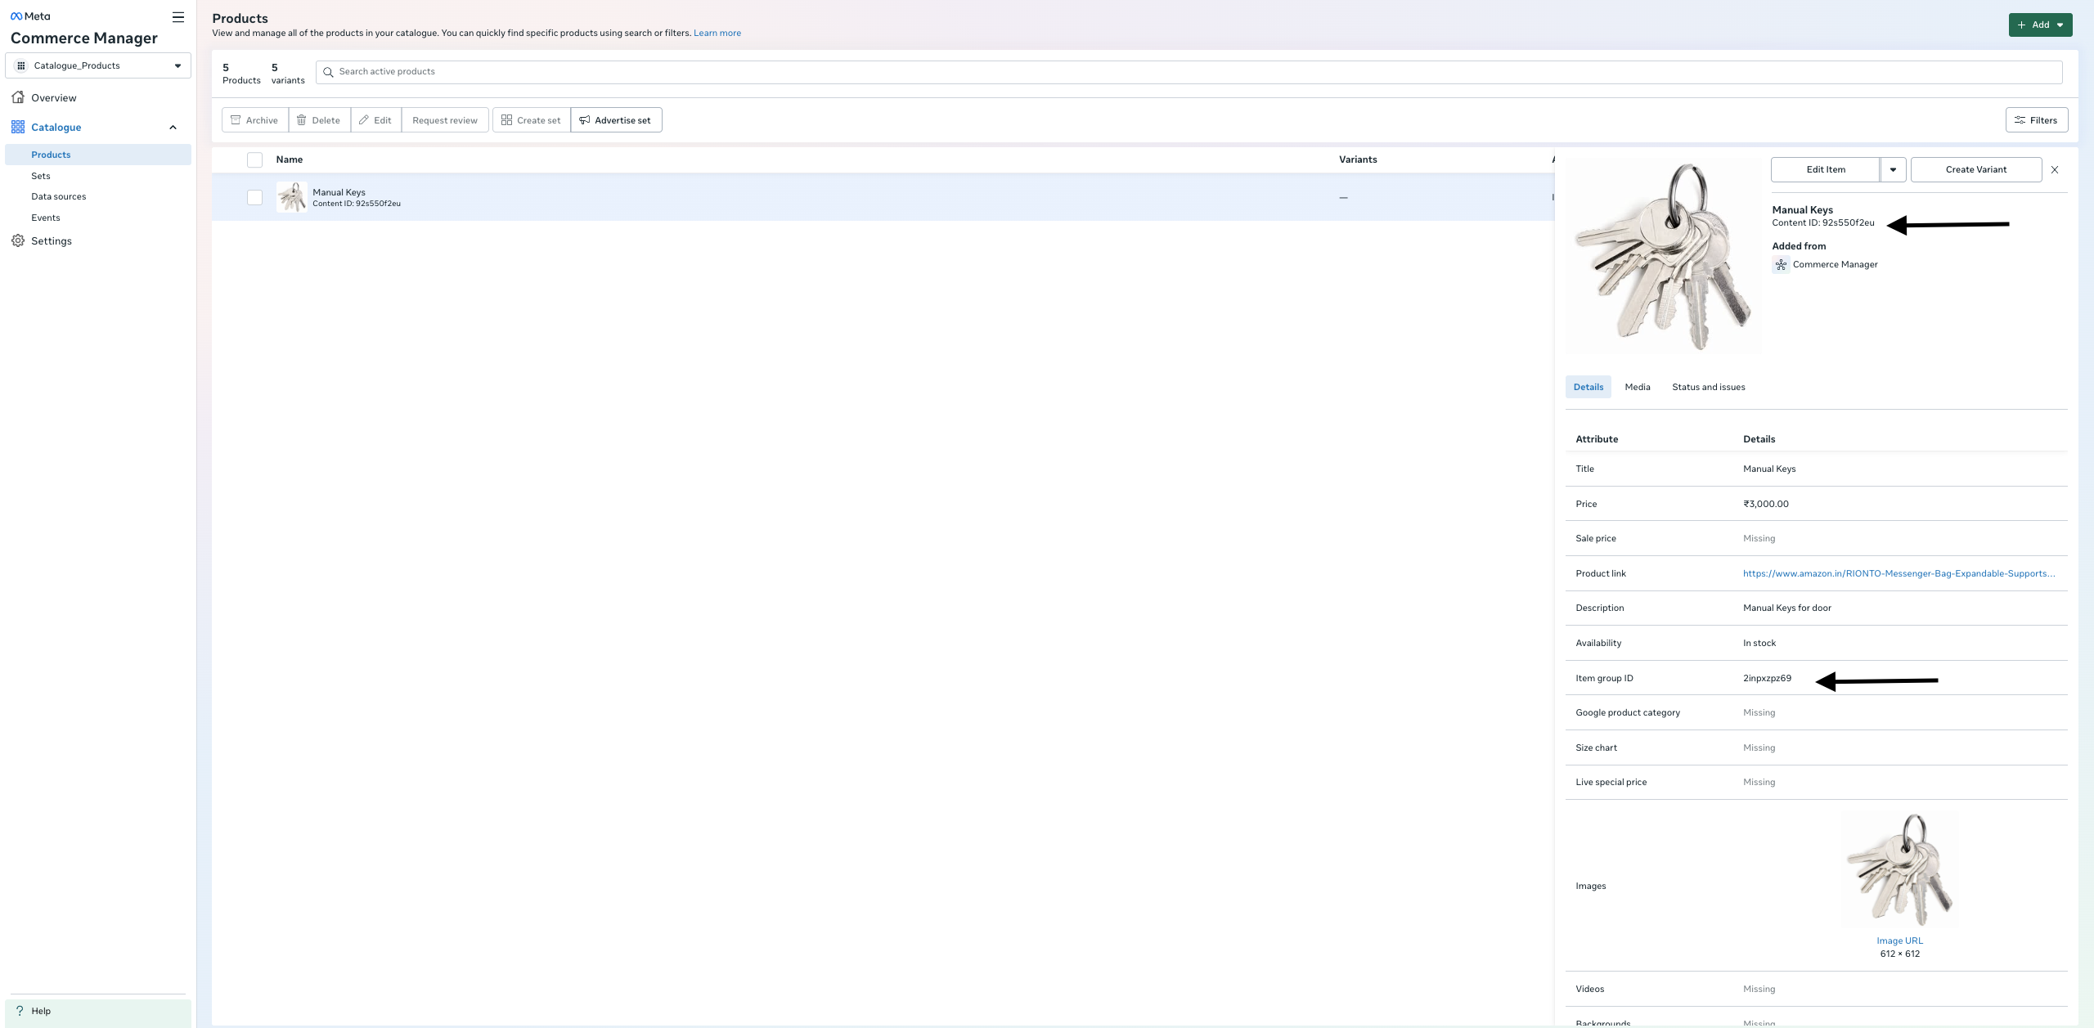
Task: Click the Advertise set megaphone icon
Action: point(584,119)
